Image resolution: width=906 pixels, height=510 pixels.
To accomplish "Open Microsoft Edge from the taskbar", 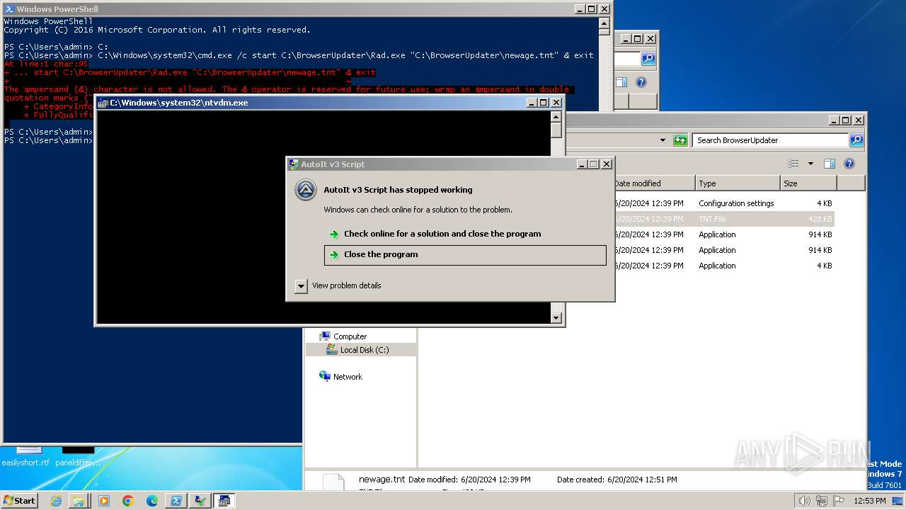I will click(x=152, y=501).
